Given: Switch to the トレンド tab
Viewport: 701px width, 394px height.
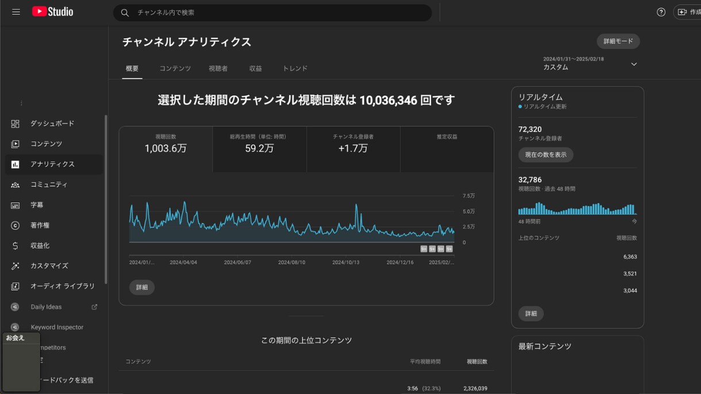Looking at the screenshot, I should click(x=295, y=68).
